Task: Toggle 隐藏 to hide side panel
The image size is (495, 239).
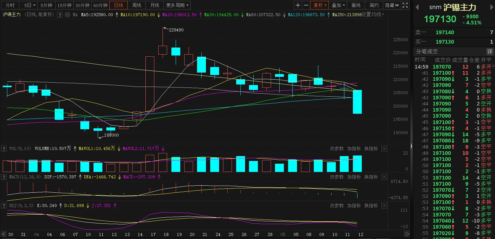Action: tap(392, 5)
